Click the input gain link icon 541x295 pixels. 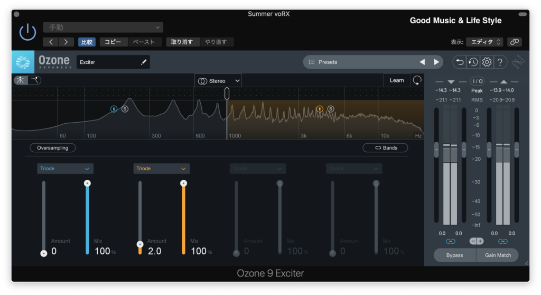[451, 242]
